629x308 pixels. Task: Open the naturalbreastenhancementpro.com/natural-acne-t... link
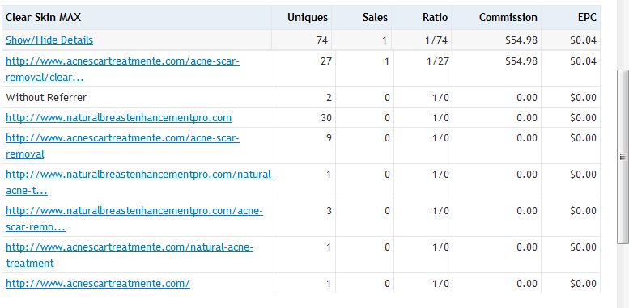[x=140, y=182]
